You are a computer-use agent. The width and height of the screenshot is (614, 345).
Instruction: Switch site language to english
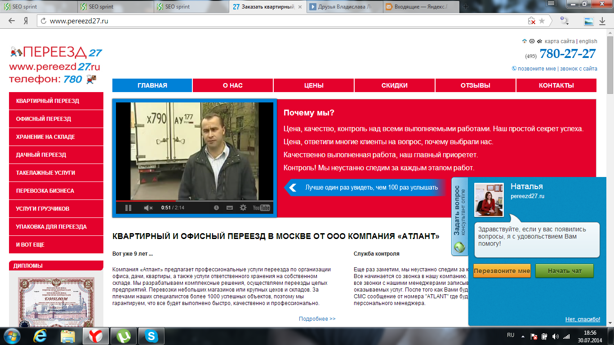tap(588, 41)
